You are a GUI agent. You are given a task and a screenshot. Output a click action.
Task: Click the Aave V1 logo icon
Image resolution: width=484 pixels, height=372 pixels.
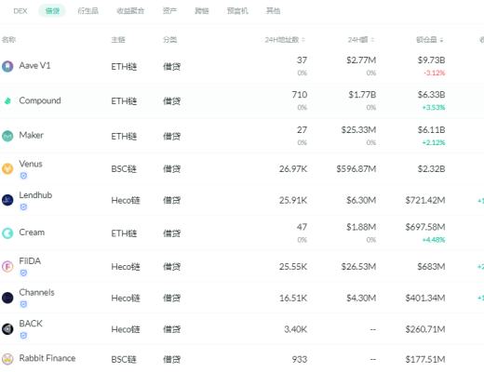pyautogui.click(x=7, y=66)
